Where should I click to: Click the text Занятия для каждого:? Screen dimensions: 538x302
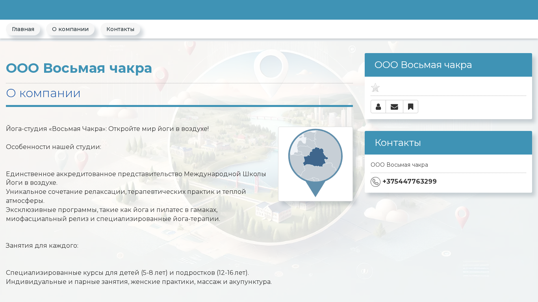[x=42, y=245]
